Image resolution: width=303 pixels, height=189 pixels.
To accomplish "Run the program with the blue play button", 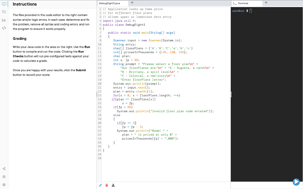I will click(296, 182).
